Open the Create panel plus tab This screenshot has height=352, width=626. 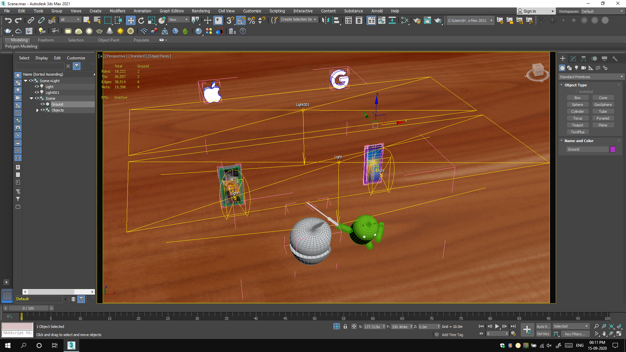[x=563, y=59]
